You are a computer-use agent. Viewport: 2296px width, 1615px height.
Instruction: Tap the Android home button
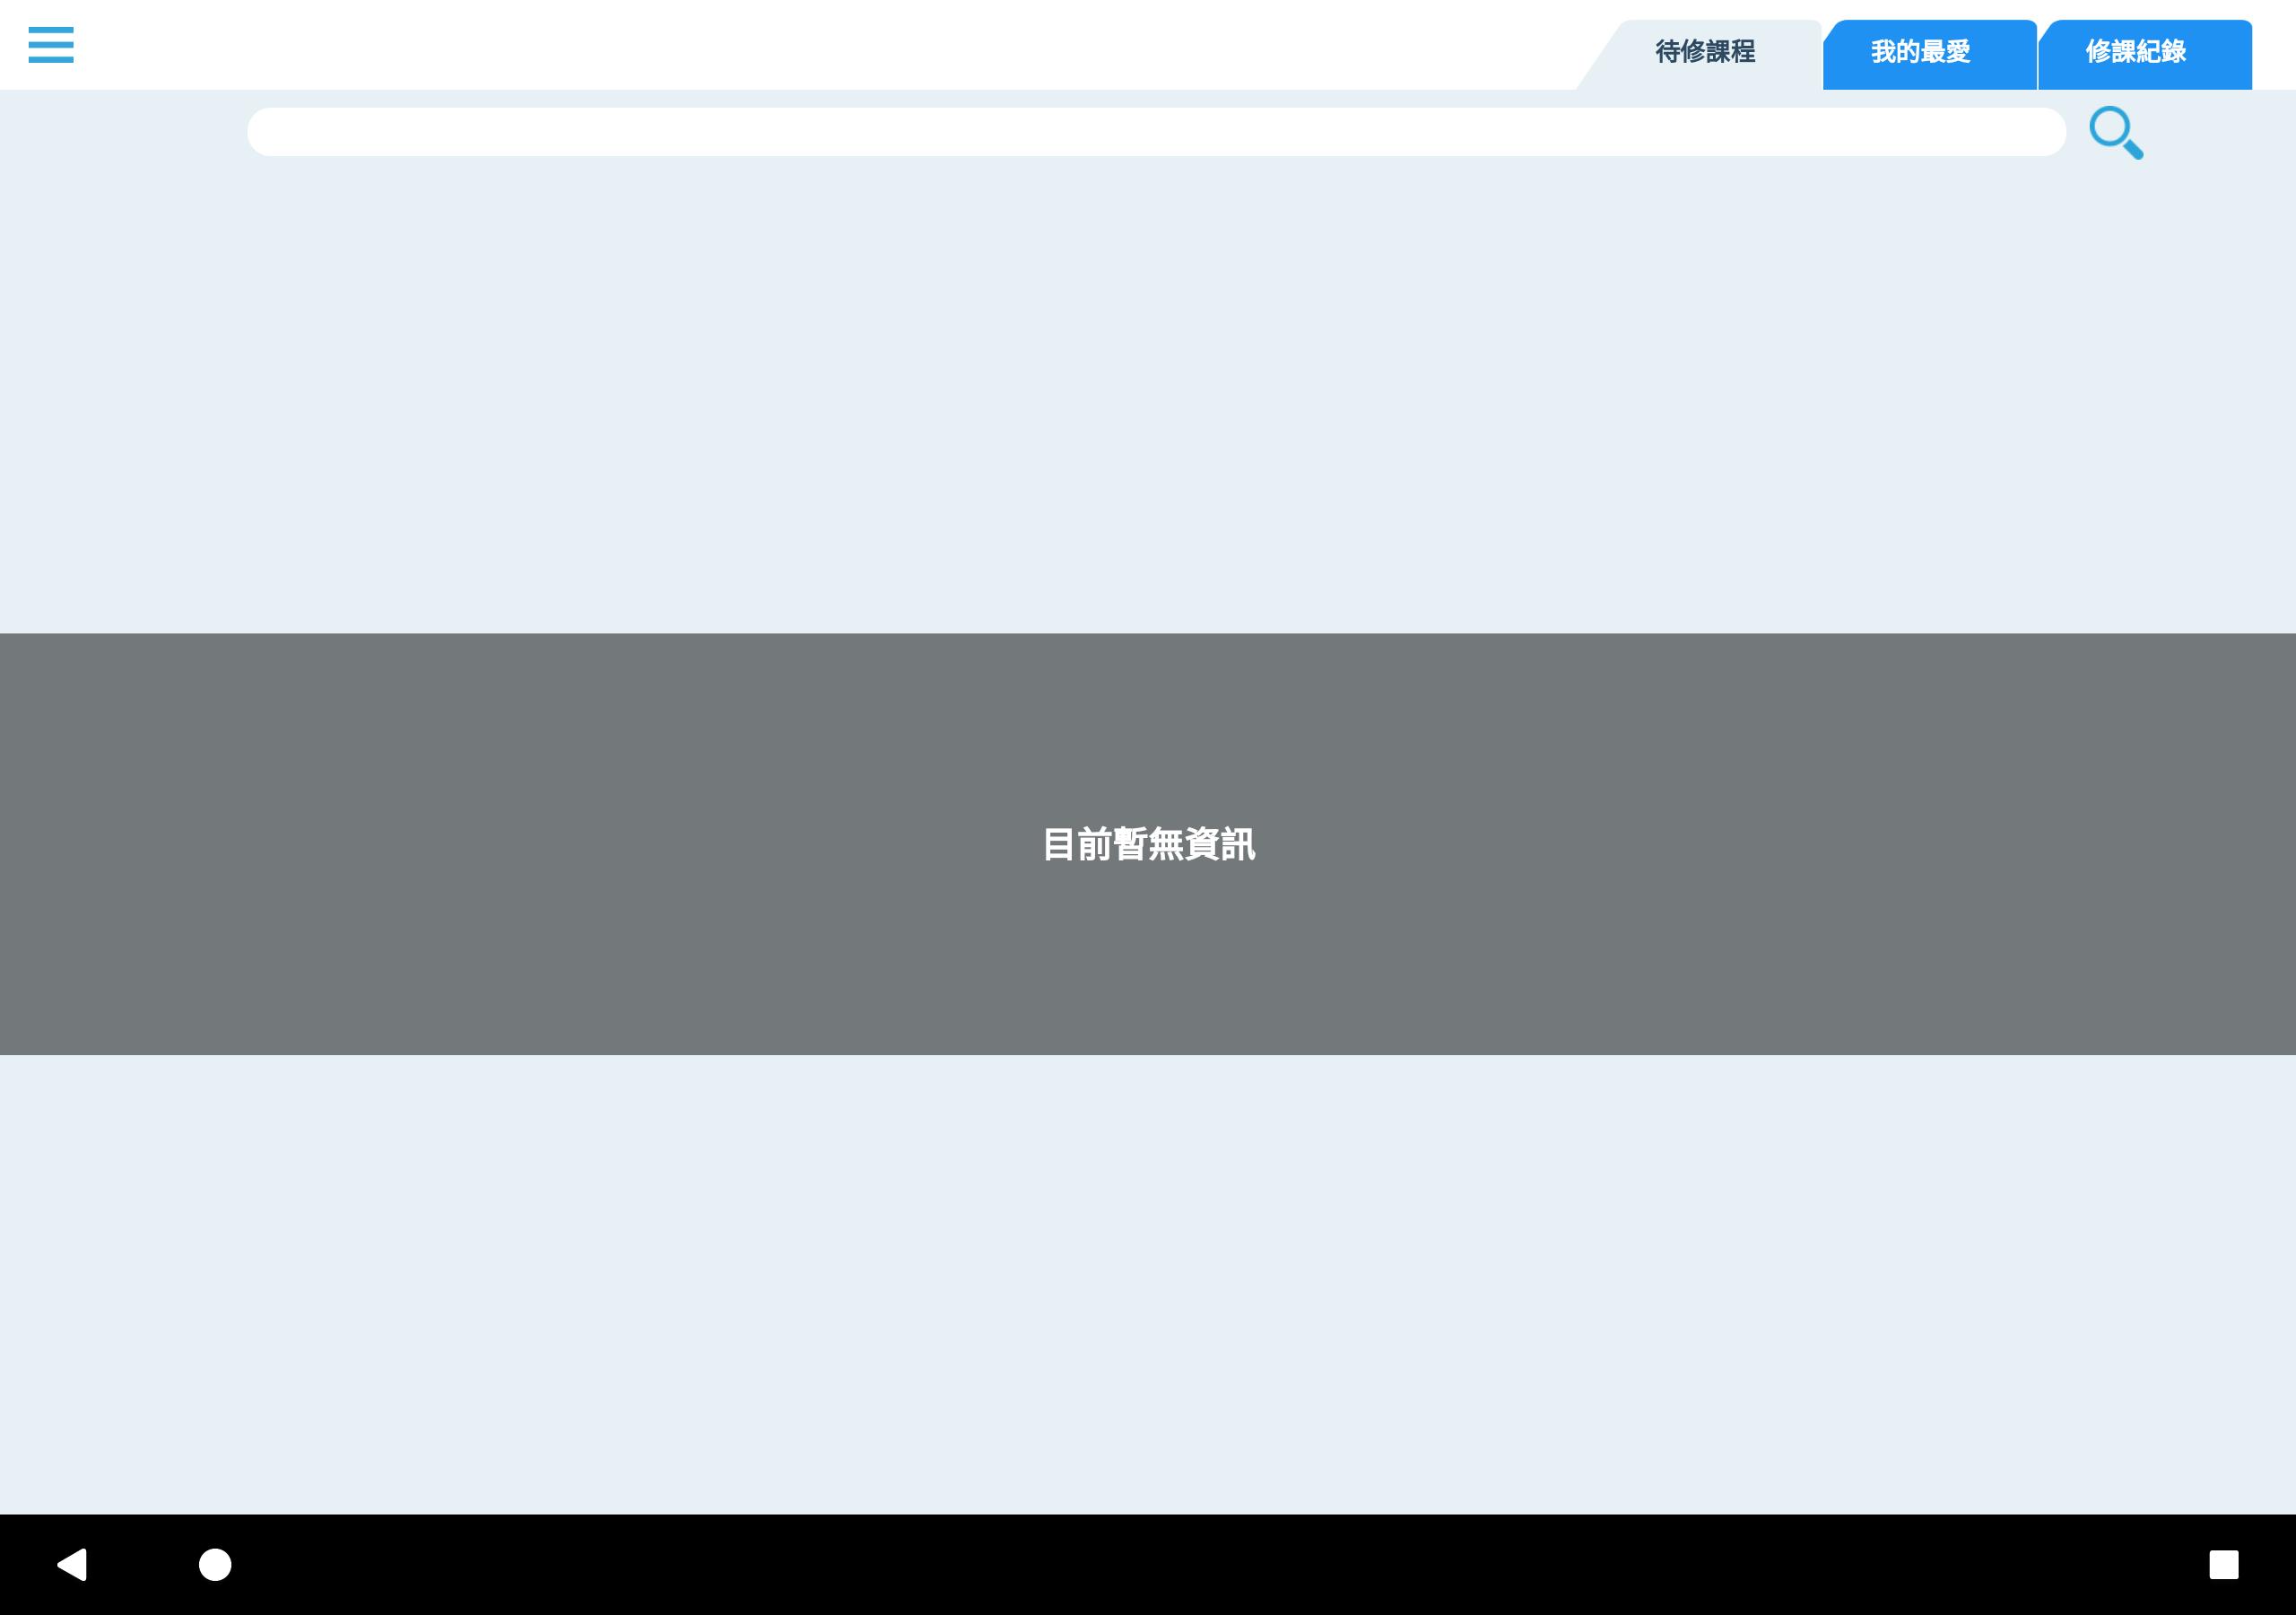click(x=215, y=1564)
